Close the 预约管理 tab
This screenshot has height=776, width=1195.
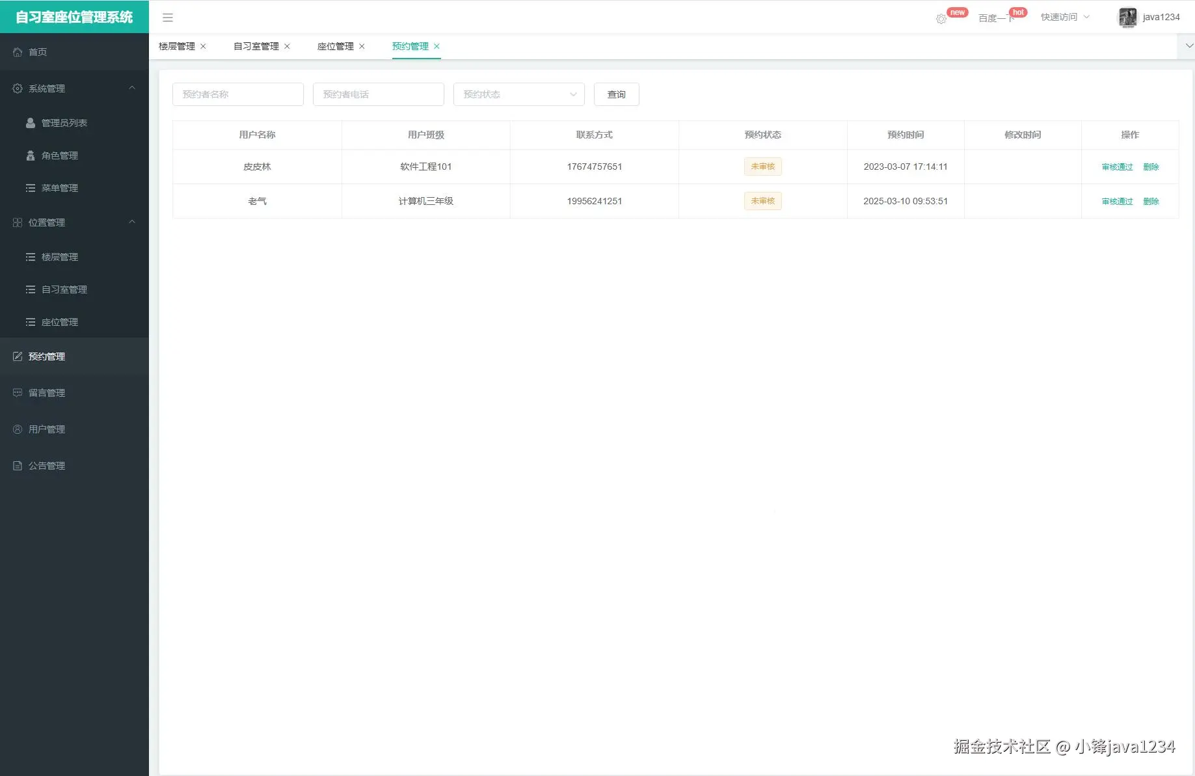click(436, 46)
